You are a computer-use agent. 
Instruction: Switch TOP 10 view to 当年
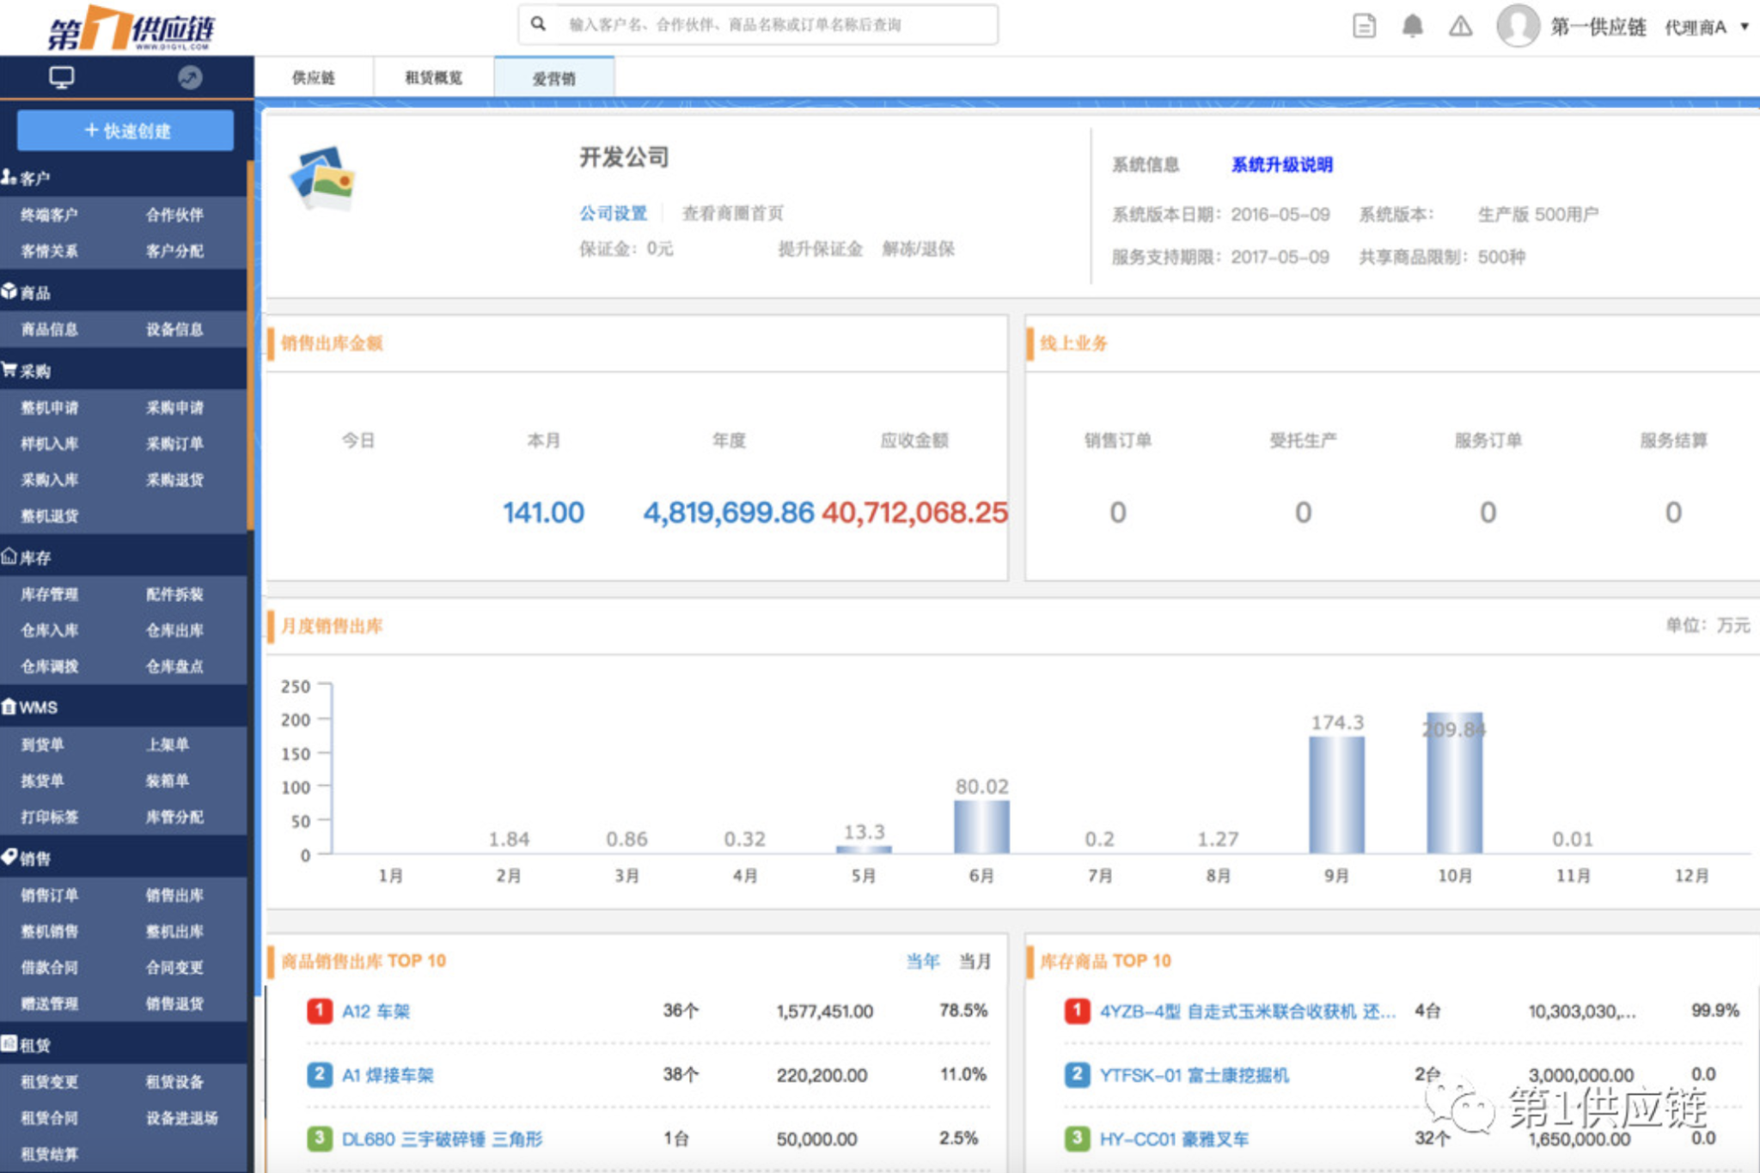tap(922, 961)
